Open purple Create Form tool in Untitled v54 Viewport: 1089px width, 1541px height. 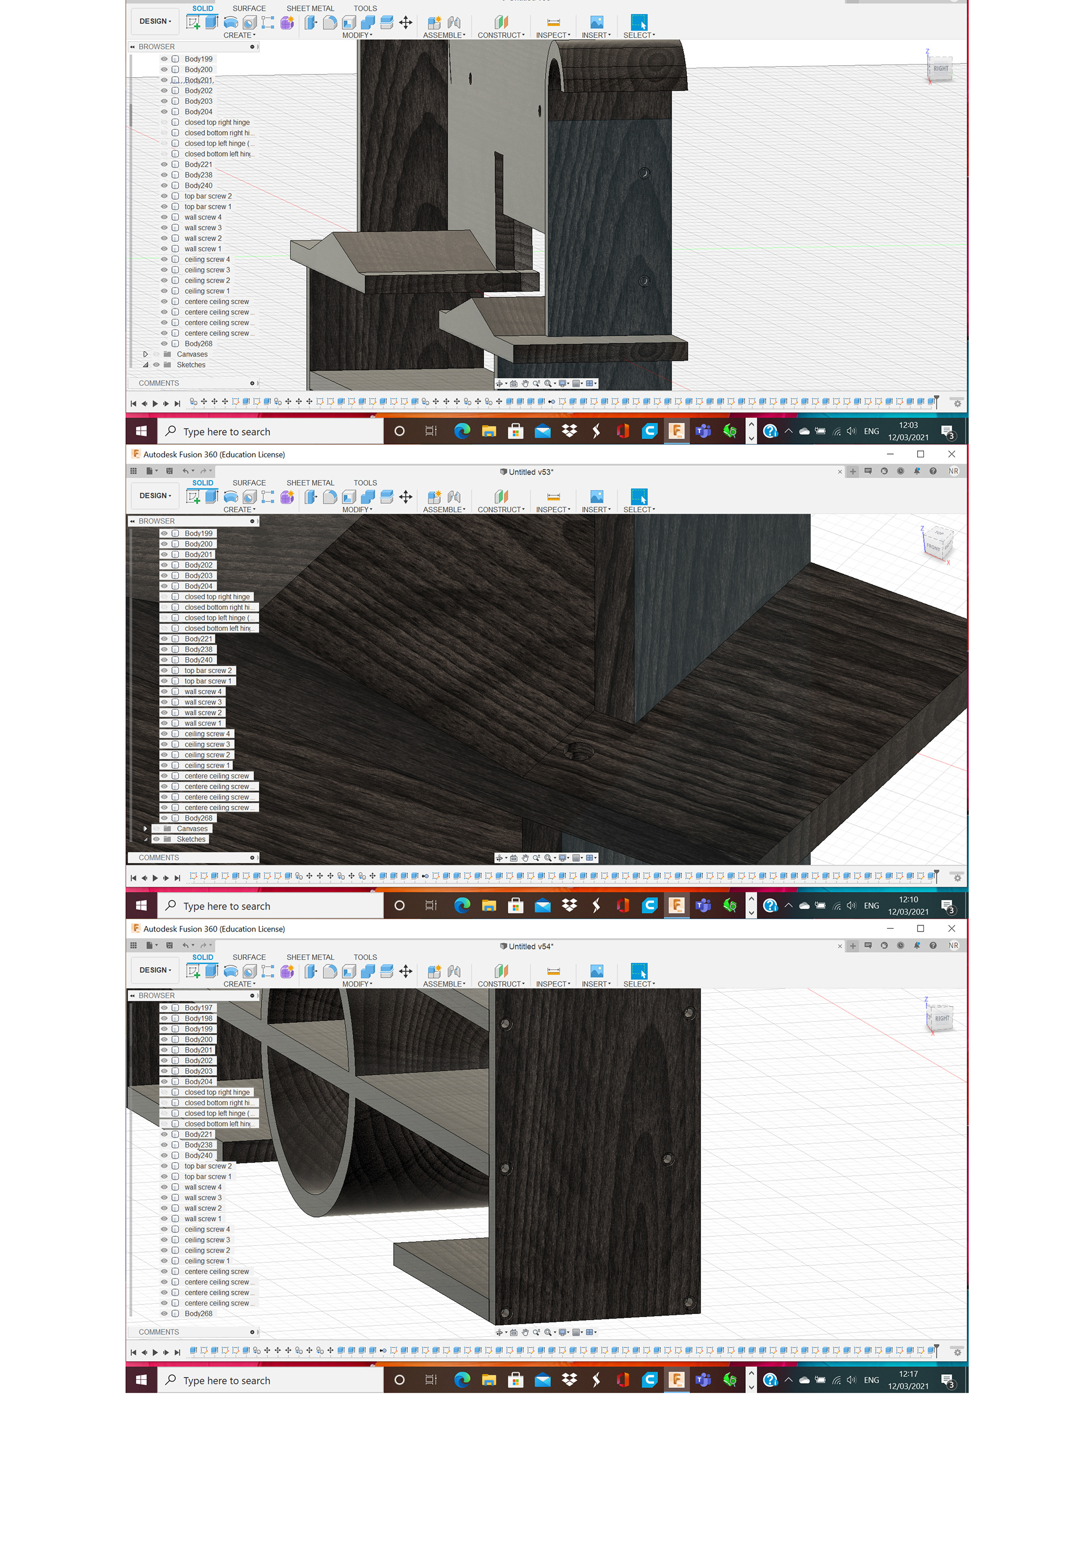[287, 971]
